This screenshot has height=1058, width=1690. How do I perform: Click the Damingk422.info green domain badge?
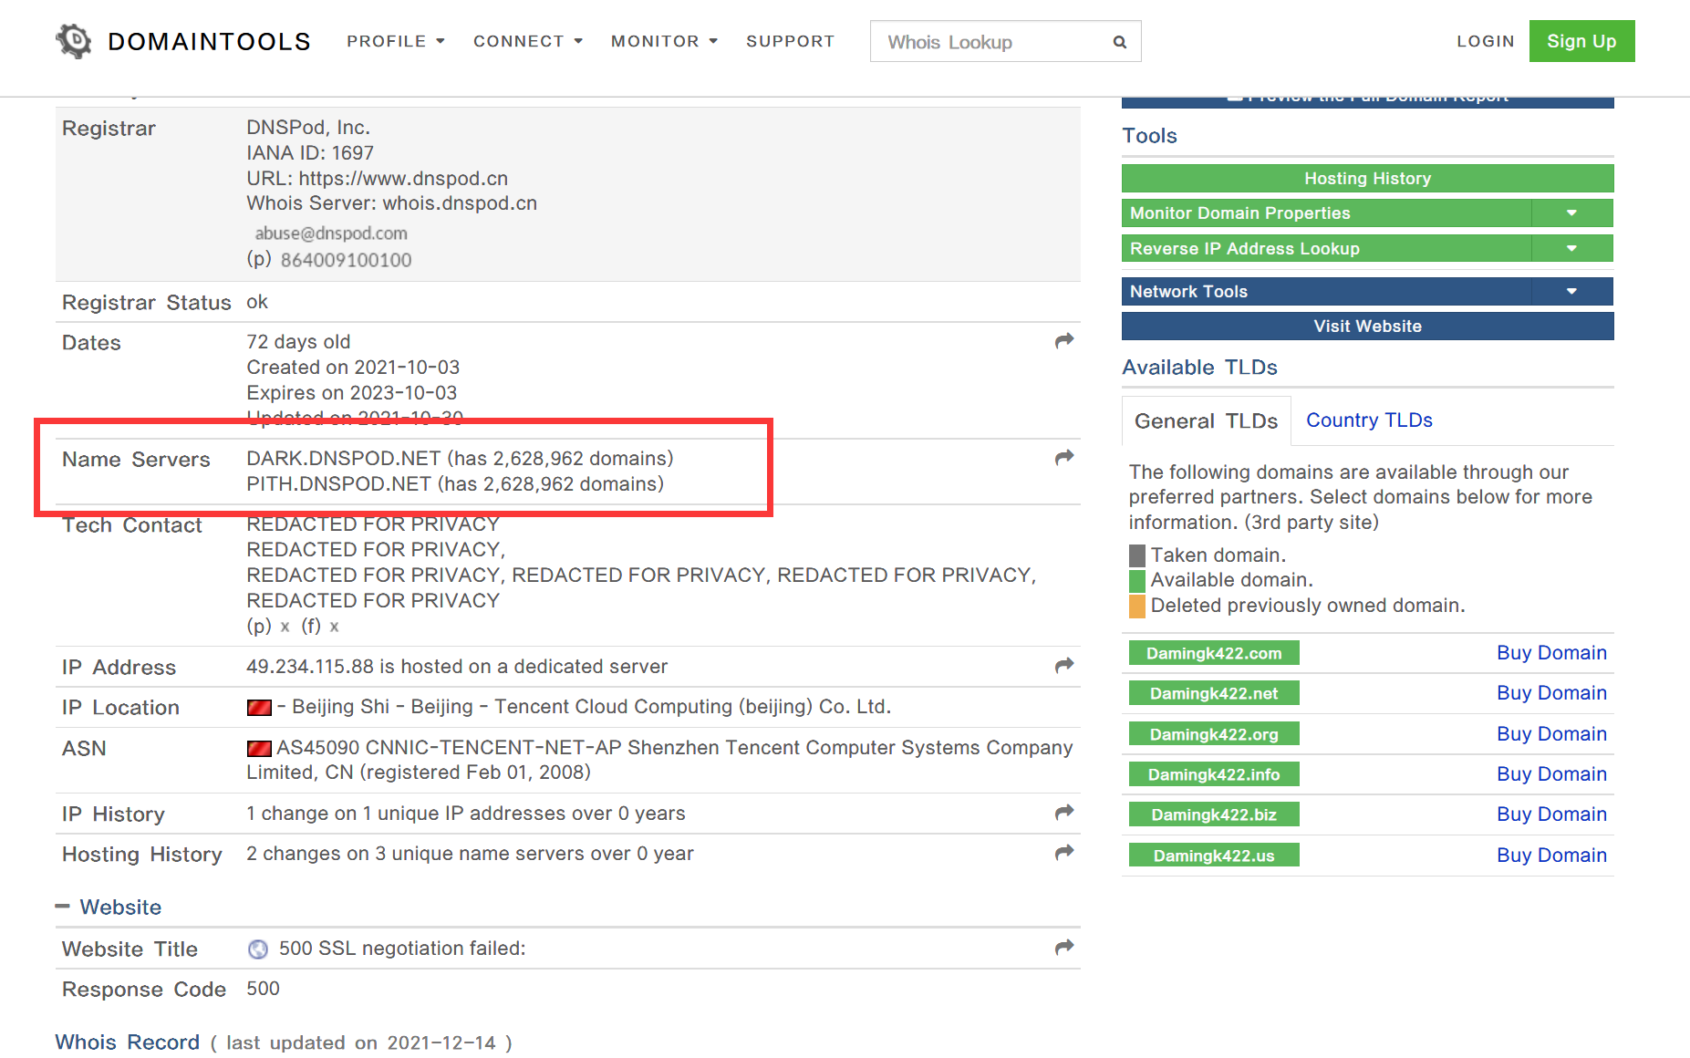coord(1214,774)
